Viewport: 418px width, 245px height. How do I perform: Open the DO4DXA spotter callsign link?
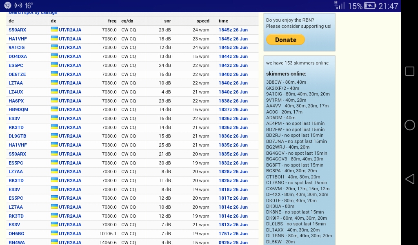tap(18, 56)
